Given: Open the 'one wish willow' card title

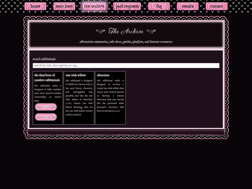Looking at the screenshot, I should coord(76,75).
